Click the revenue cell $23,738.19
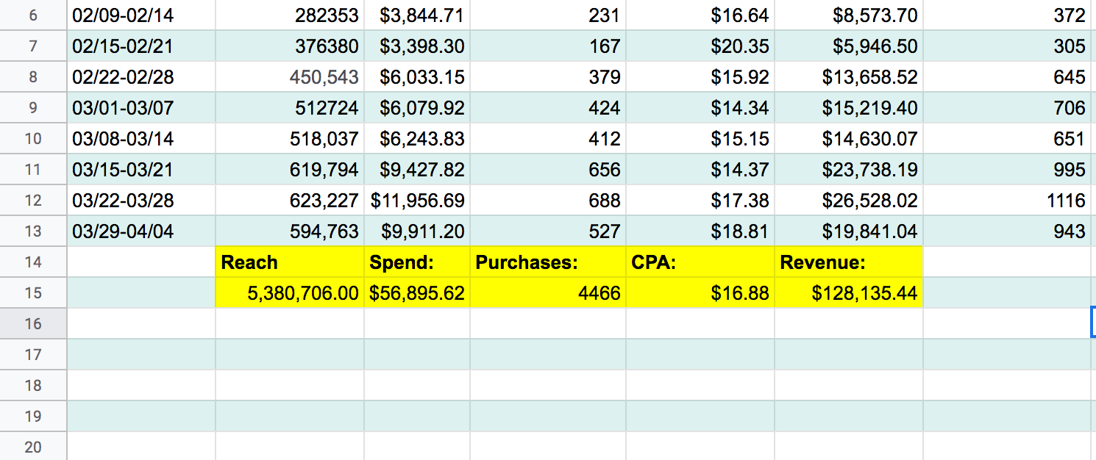 tap(848, 170)
